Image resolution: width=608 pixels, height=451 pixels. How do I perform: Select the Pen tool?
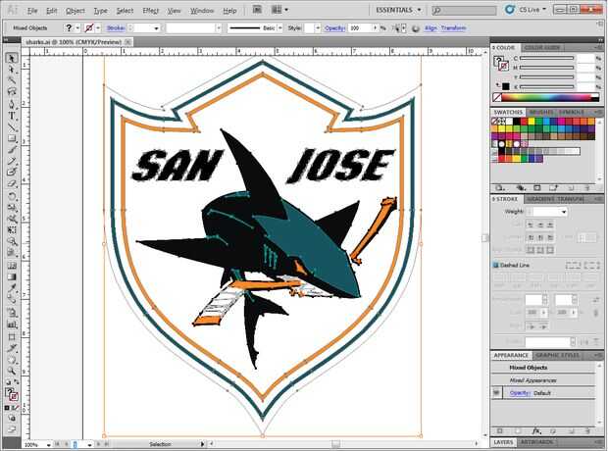coord(12,104)
